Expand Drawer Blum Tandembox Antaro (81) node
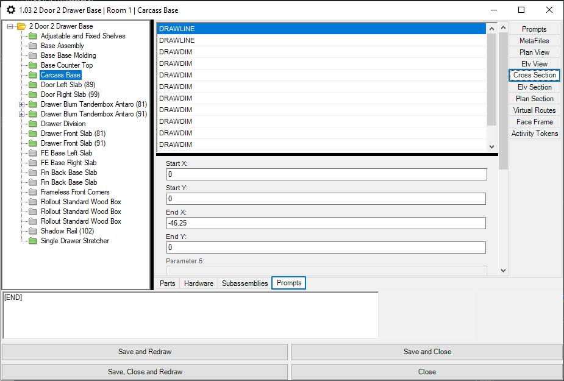The height and width of the screenshot is (381, 564). tap(21, 104)
